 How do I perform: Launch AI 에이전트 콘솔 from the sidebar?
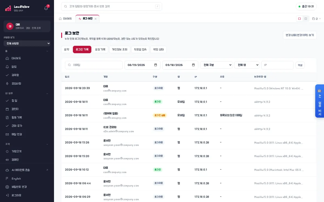coord(27,170)
